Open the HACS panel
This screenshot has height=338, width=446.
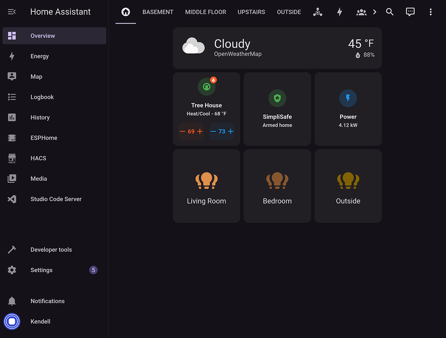tap(38, 158)
